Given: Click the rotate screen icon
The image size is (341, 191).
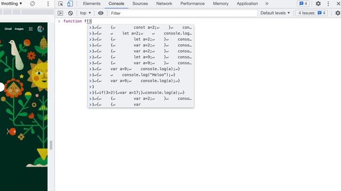Looking at the screenshot, I should [33, 4].
